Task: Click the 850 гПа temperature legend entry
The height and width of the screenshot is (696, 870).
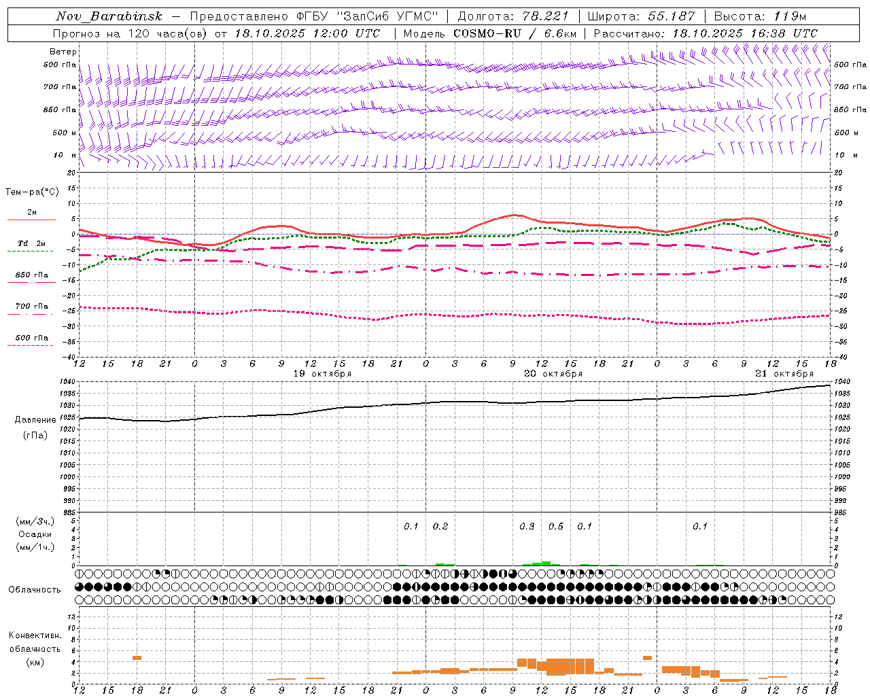Action: point(32,275)
